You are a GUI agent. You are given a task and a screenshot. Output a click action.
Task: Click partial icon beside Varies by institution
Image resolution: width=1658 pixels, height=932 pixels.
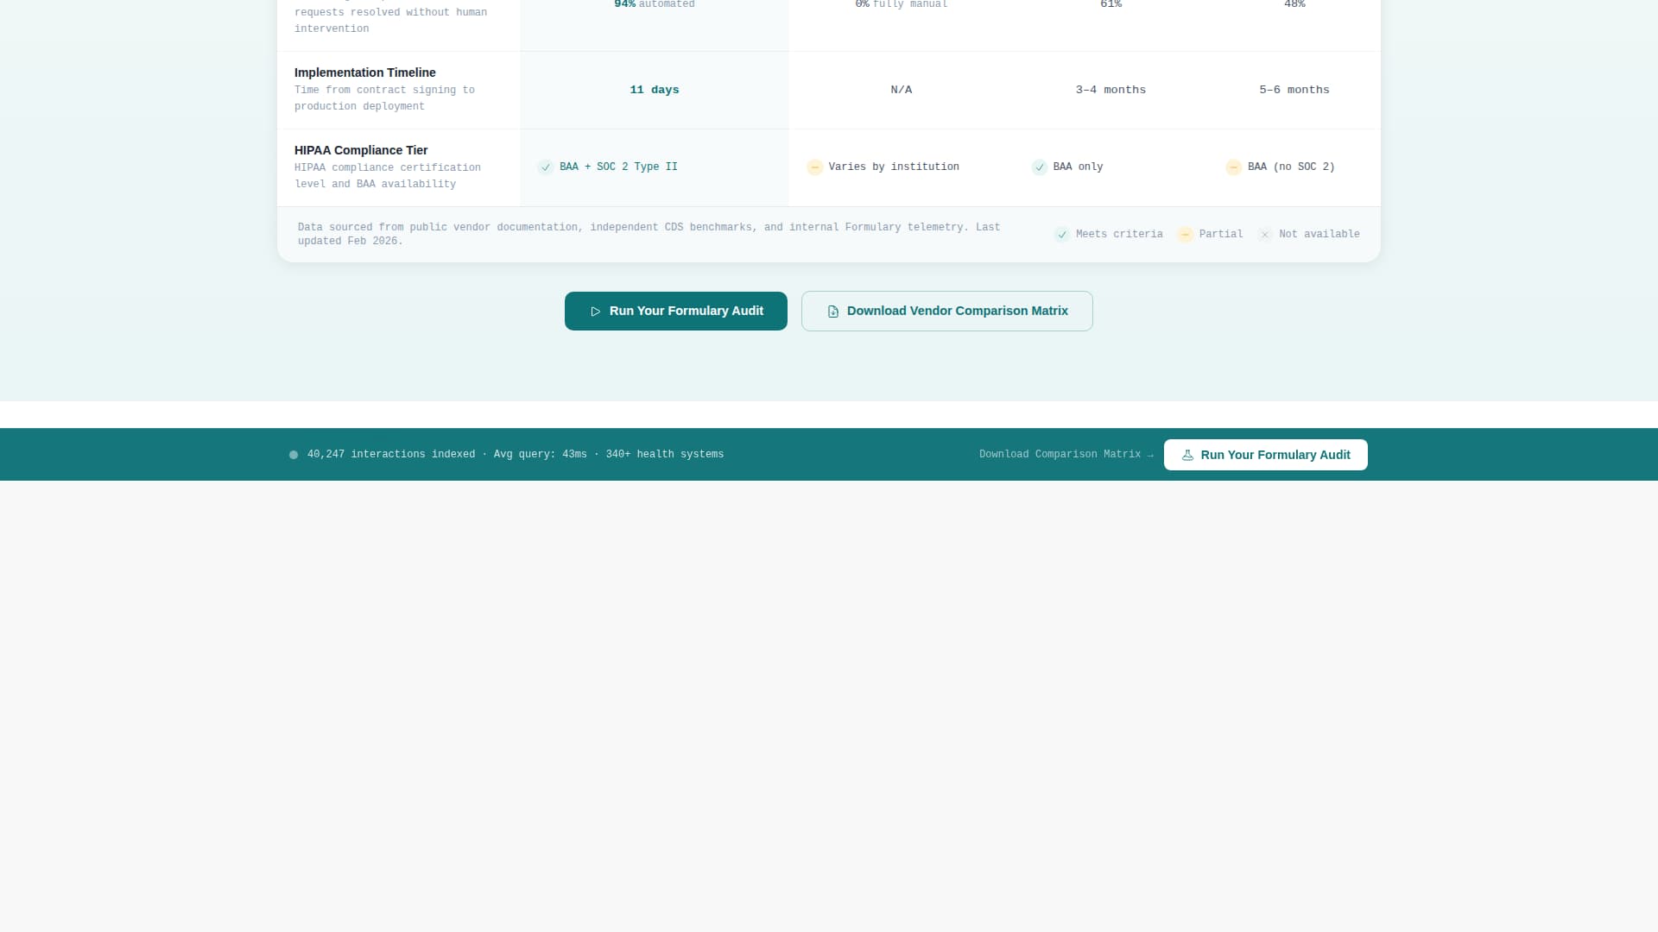point(815,167)
